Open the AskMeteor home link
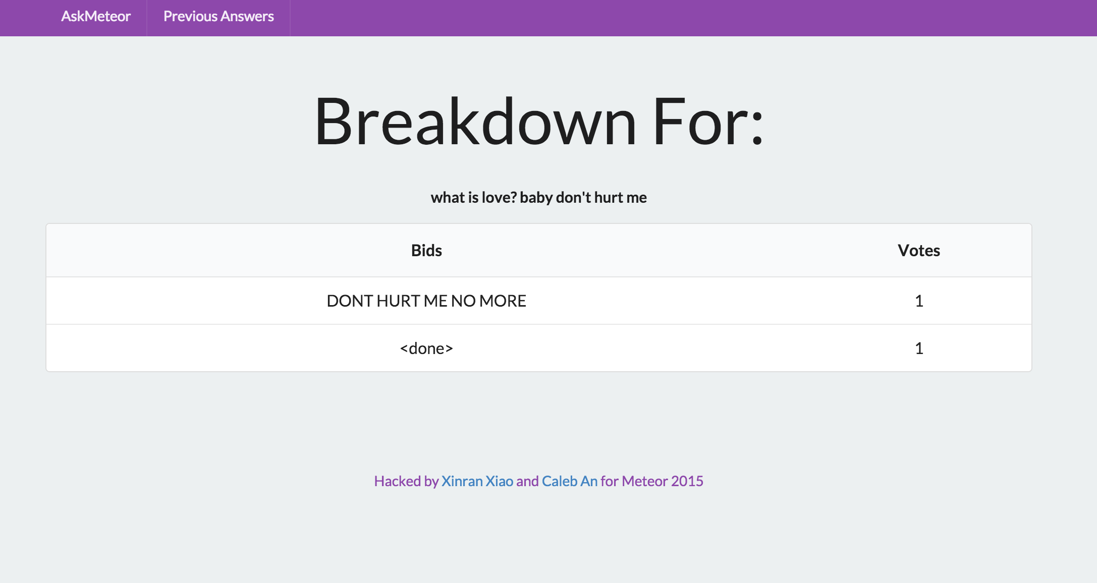The width and height of the screenshot is (1097, 583). click(x=96, y=17)
